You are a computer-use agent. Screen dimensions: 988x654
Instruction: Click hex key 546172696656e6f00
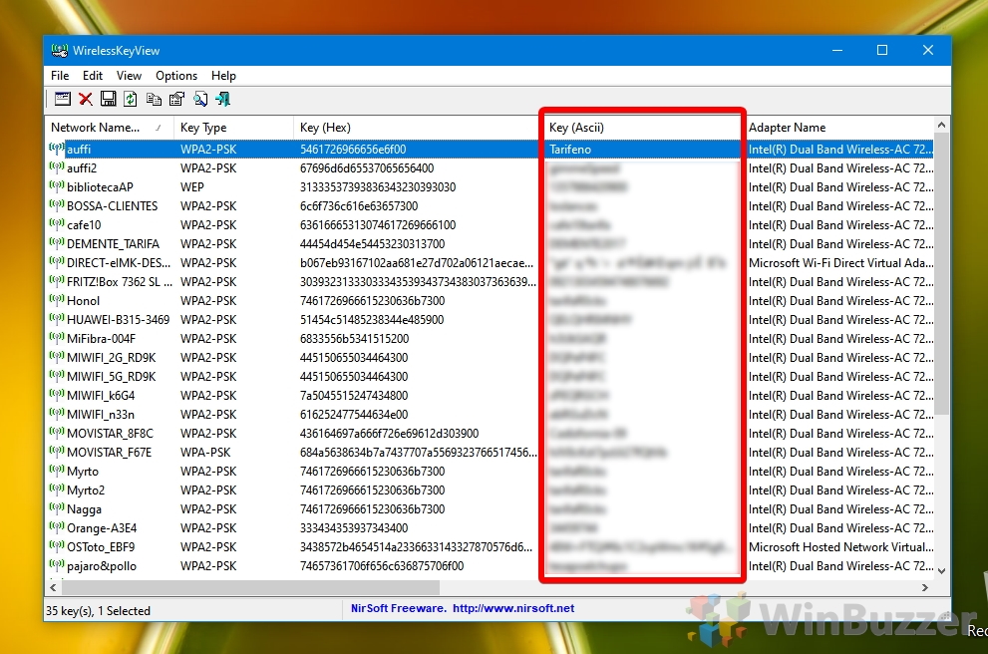(x=353, y=150)
